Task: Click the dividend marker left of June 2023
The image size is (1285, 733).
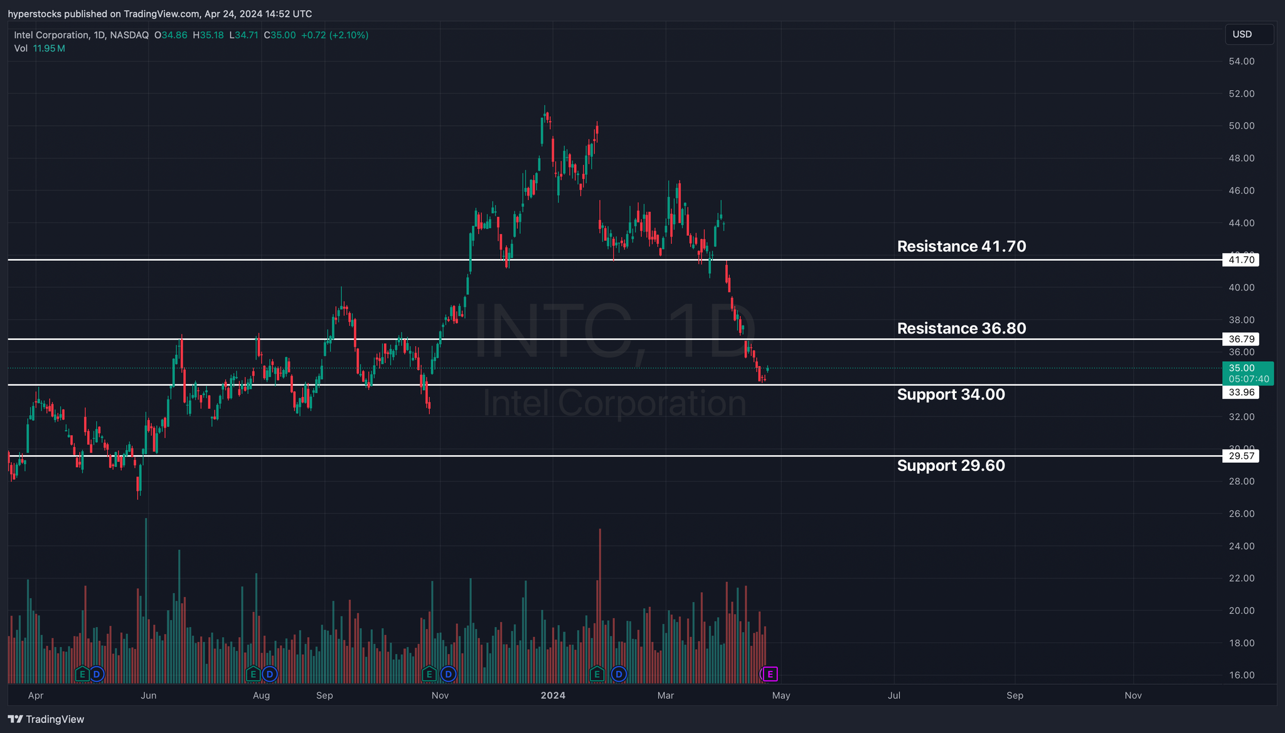Action: coord(97,675)
